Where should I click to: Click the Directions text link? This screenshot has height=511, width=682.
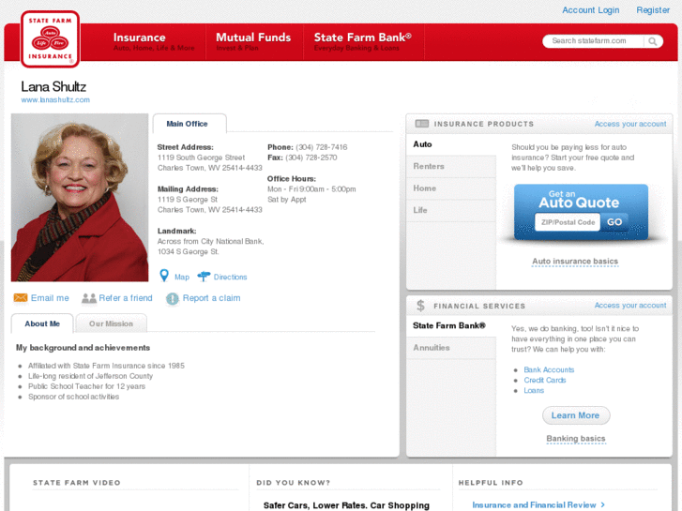tap(230, 277)
